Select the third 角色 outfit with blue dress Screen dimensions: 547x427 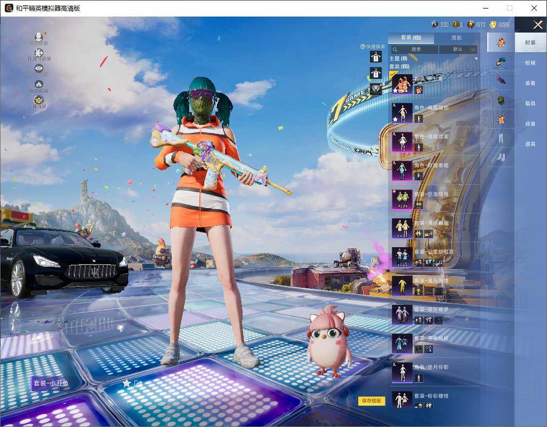tap(402, 171)
